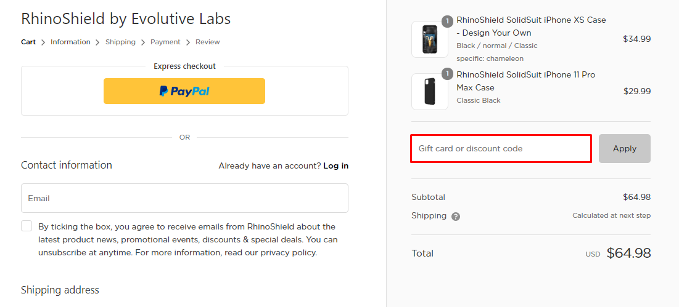Click the chevron after Cart breadcrumb
The width and height of the screenshot is (679, 307).
[x=43, y=42]
